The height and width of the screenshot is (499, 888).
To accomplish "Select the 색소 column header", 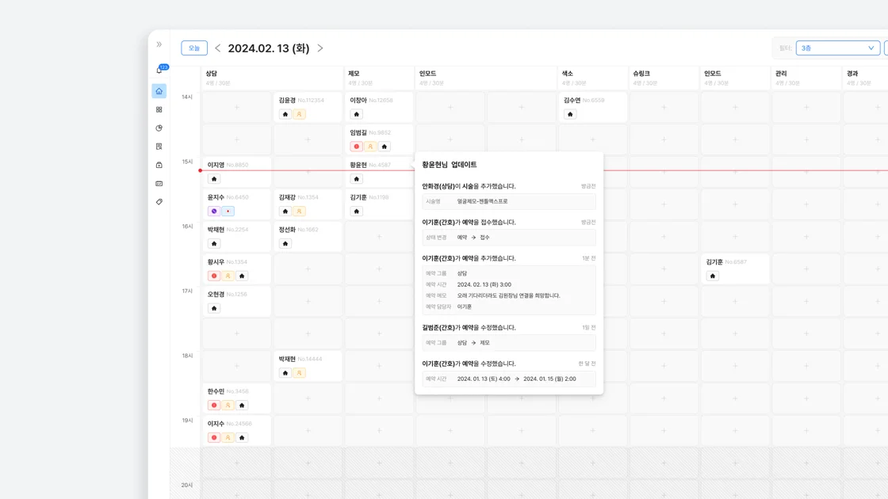I will point(568,74).
